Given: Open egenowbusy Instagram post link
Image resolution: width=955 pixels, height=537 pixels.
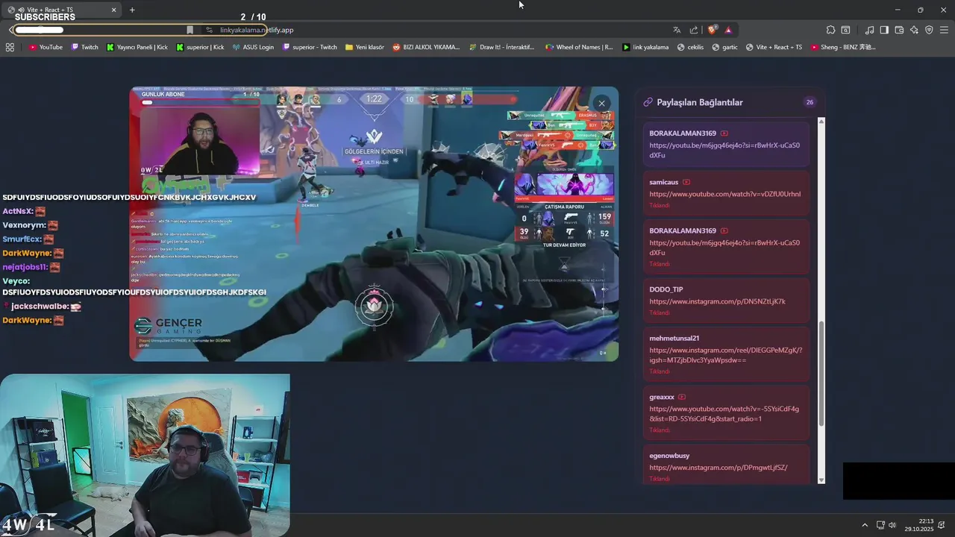Looking at the screenshot, I should (718, 468).
